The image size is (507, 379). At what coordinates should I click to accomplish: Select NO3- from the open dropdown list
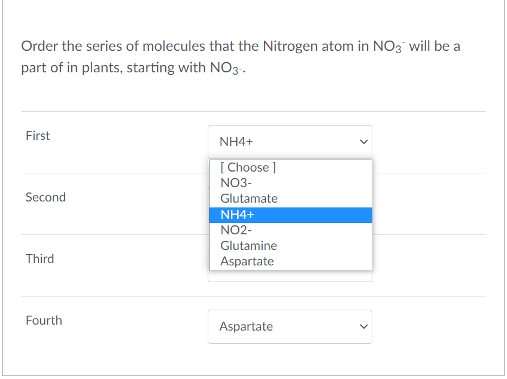236,183
